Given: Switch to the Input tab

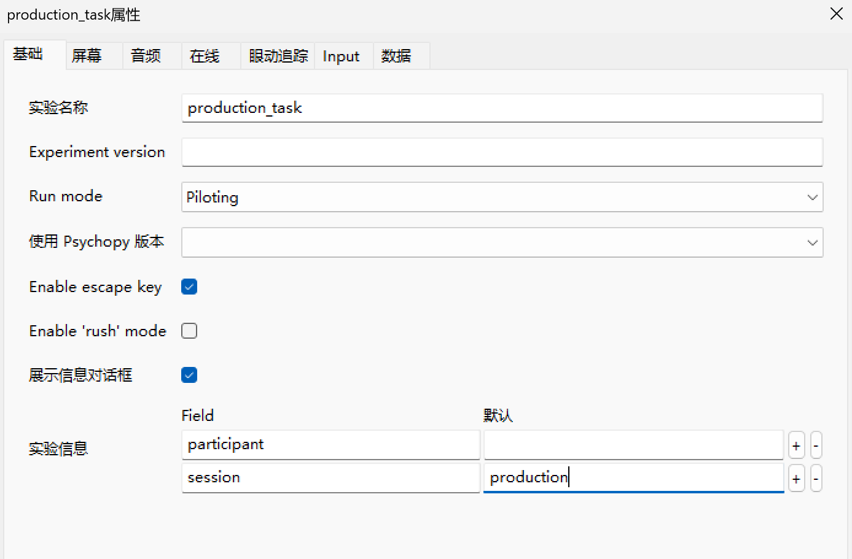Looking at the screenshot, I should coord(341,56).
